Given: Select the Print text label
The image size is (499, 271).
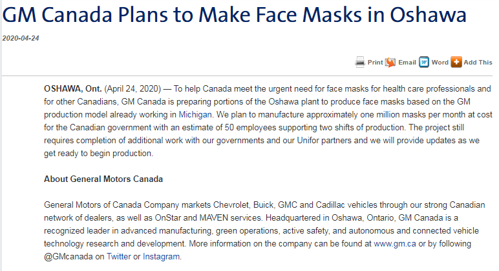Looking at the screenshot, I should (375, 63).
